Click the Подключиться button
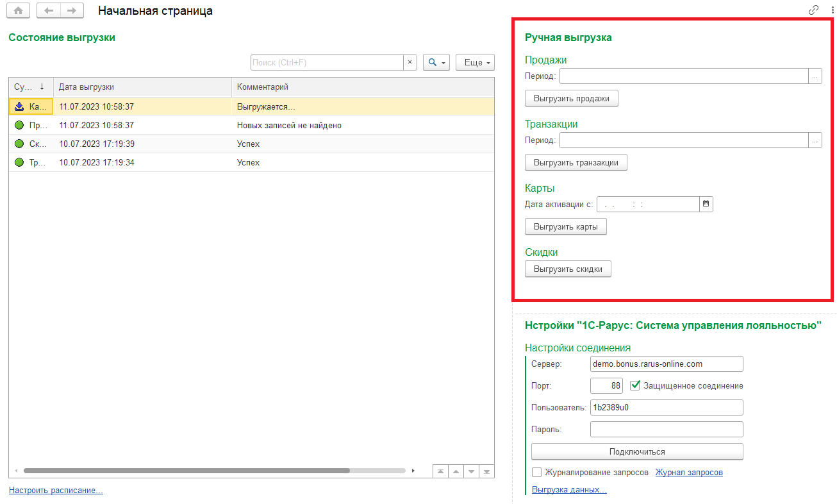 pos(637,451)
